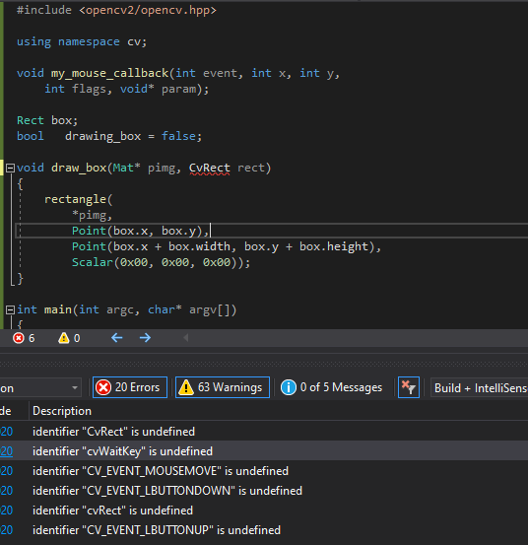Go to next issue with right arrow
The width and height of the screenshot is (528, 545).
145,337
